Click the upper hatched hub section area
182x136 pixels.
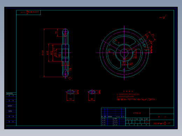[x=65, y=47]
